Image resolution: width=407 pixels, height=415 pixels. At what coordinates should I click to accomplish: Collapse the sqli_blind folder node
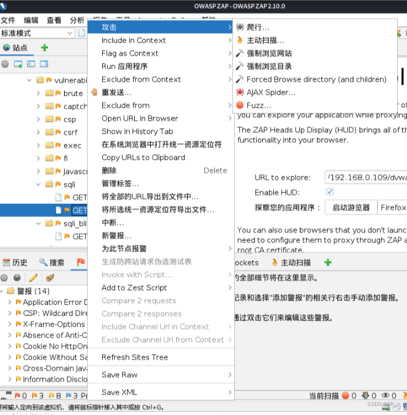38,223
